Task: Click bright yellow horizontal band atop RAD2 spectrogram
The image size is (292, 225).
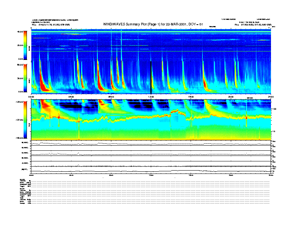Action: [151, 32]
